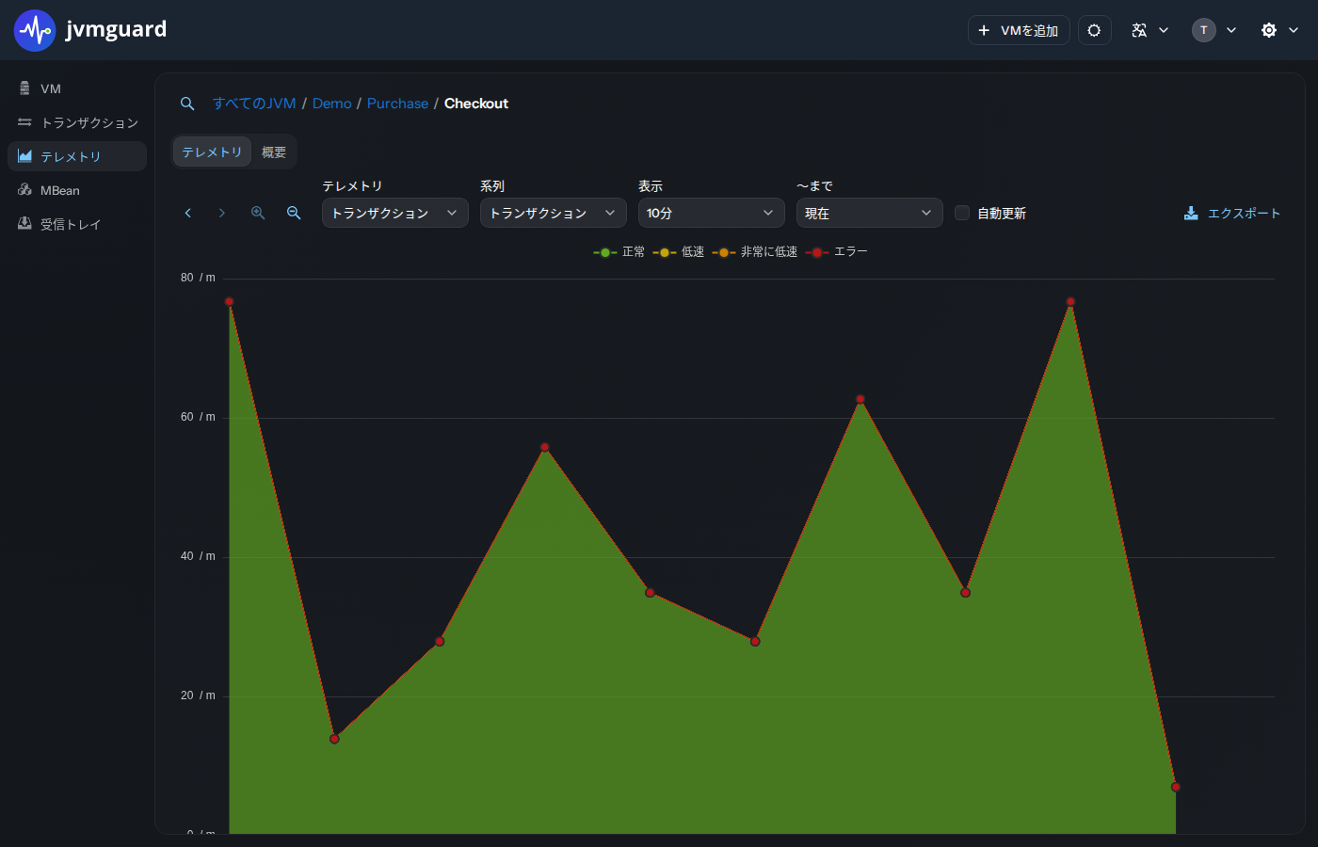Select the テレメトリ sidebar item
Image resolution: width=1318 pixels, height=847 pixels.
(77, 156)
